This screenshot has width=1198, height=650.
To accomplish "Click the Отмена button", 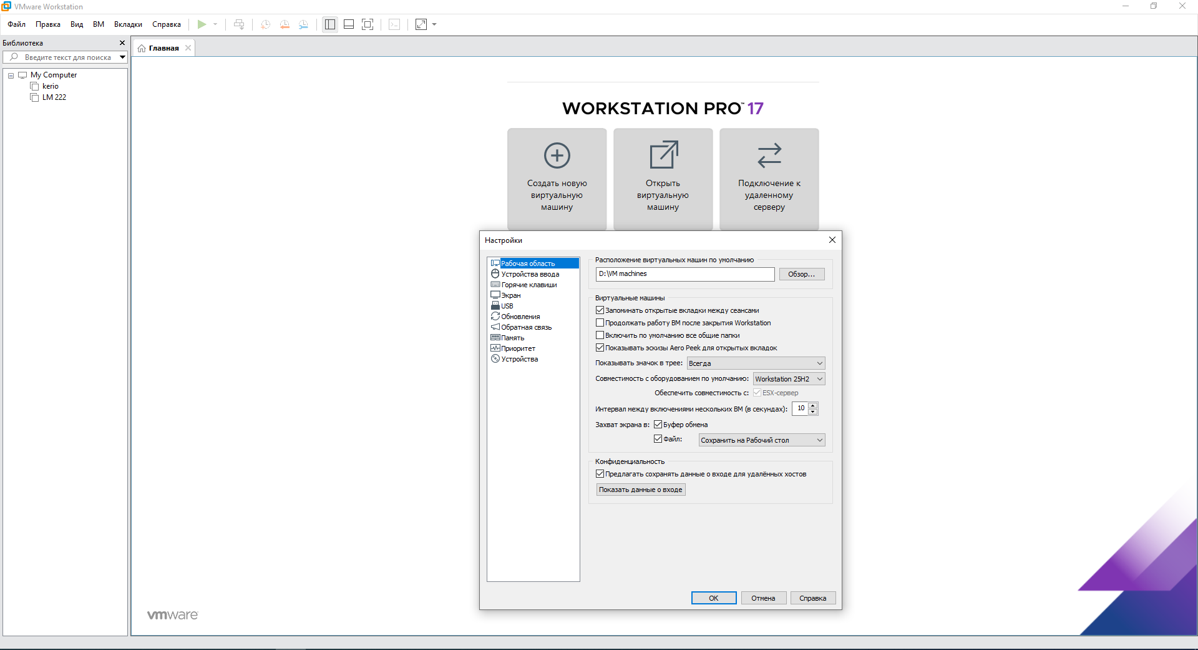I will (763, 598).
